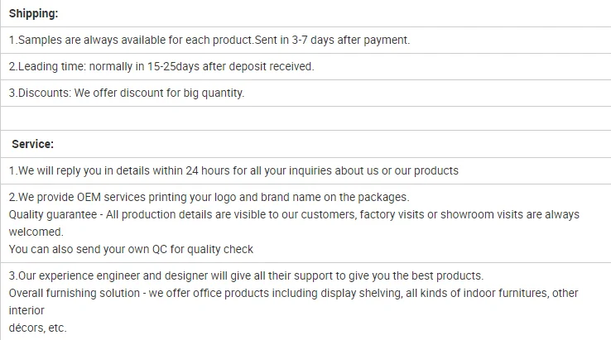Click the "Overall furnishing solution" line
611x340 pixels.
294,293
